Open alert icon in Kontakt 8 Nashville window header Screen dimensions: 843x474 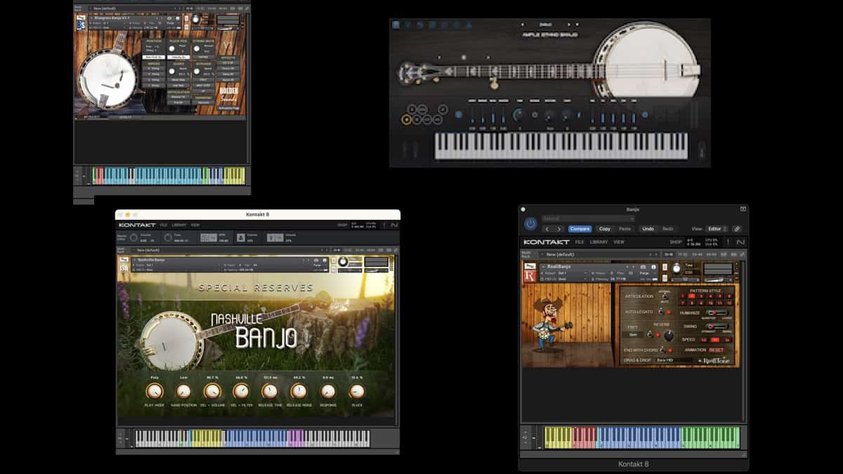(384, 225)
